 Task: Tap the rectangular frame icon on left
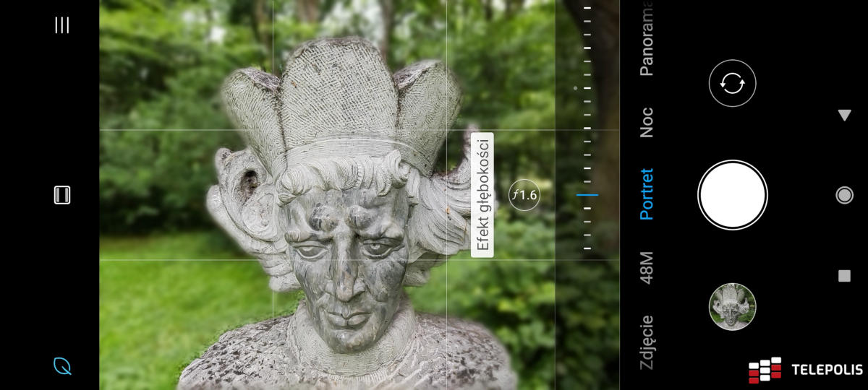click(x=62, y=195)
